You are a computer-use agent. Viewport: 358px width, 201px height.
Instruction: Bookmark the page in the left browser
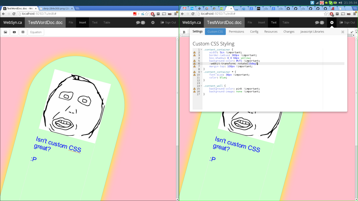click(x=147, y=14)
